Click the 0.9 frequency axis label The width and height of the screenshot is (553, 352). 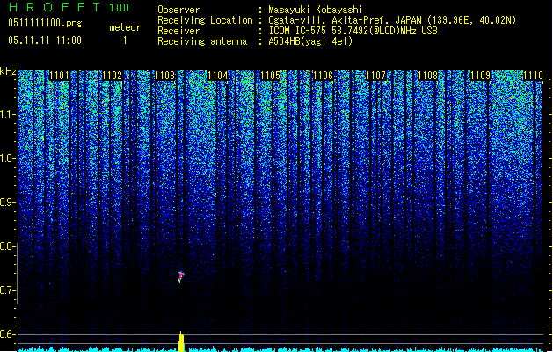(x=8, y=202)
